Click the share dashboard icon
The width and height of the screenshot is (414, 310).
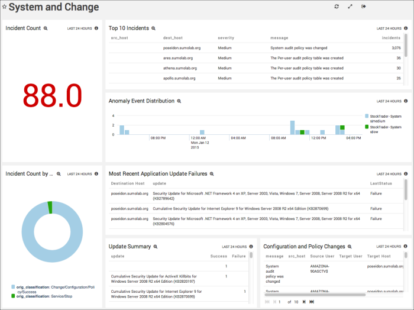364,7
